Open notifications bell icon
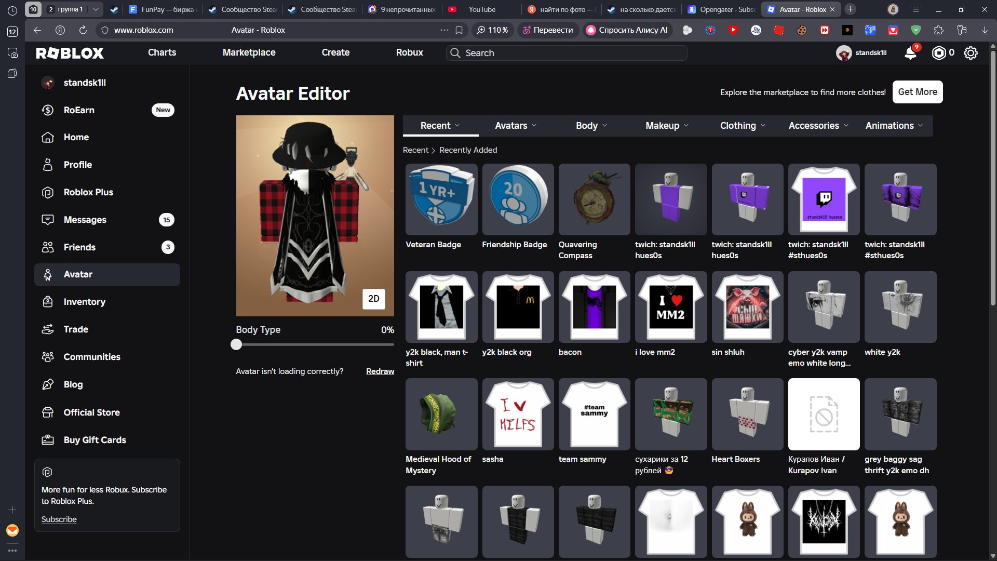Image resolution: width=997 pixels, height=561 pixels. (x=911, y=52)
